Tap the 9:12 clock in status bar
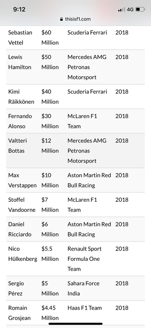The width and height of the screenshot is (151, 328). (x=19, y=9)
